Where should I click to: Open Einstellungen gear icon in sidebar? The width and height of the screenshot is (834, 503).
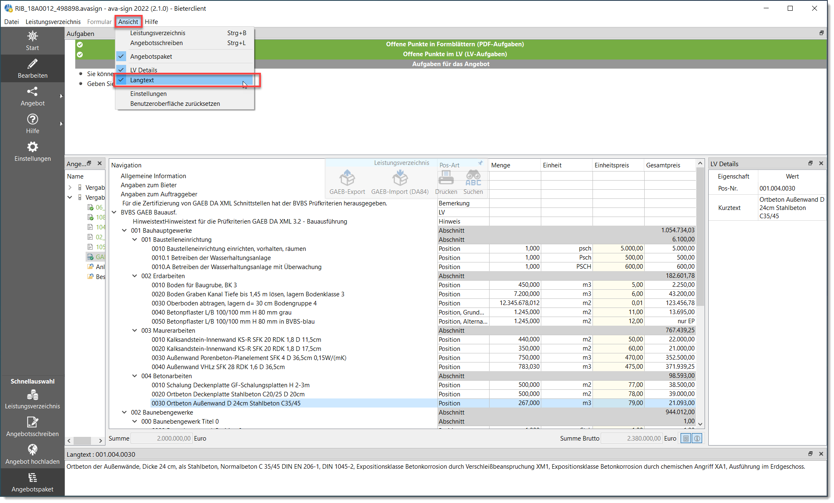(32, 152)
